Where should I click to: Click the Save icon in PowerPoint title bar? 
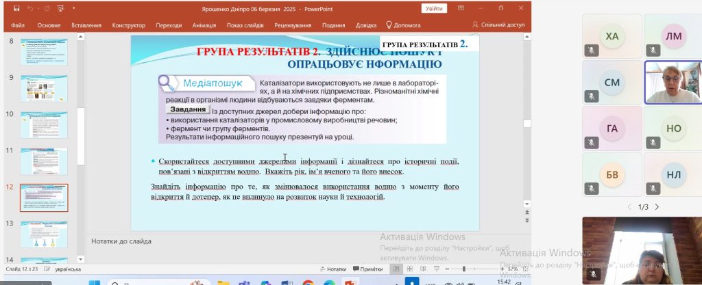(x=16, y=8)
